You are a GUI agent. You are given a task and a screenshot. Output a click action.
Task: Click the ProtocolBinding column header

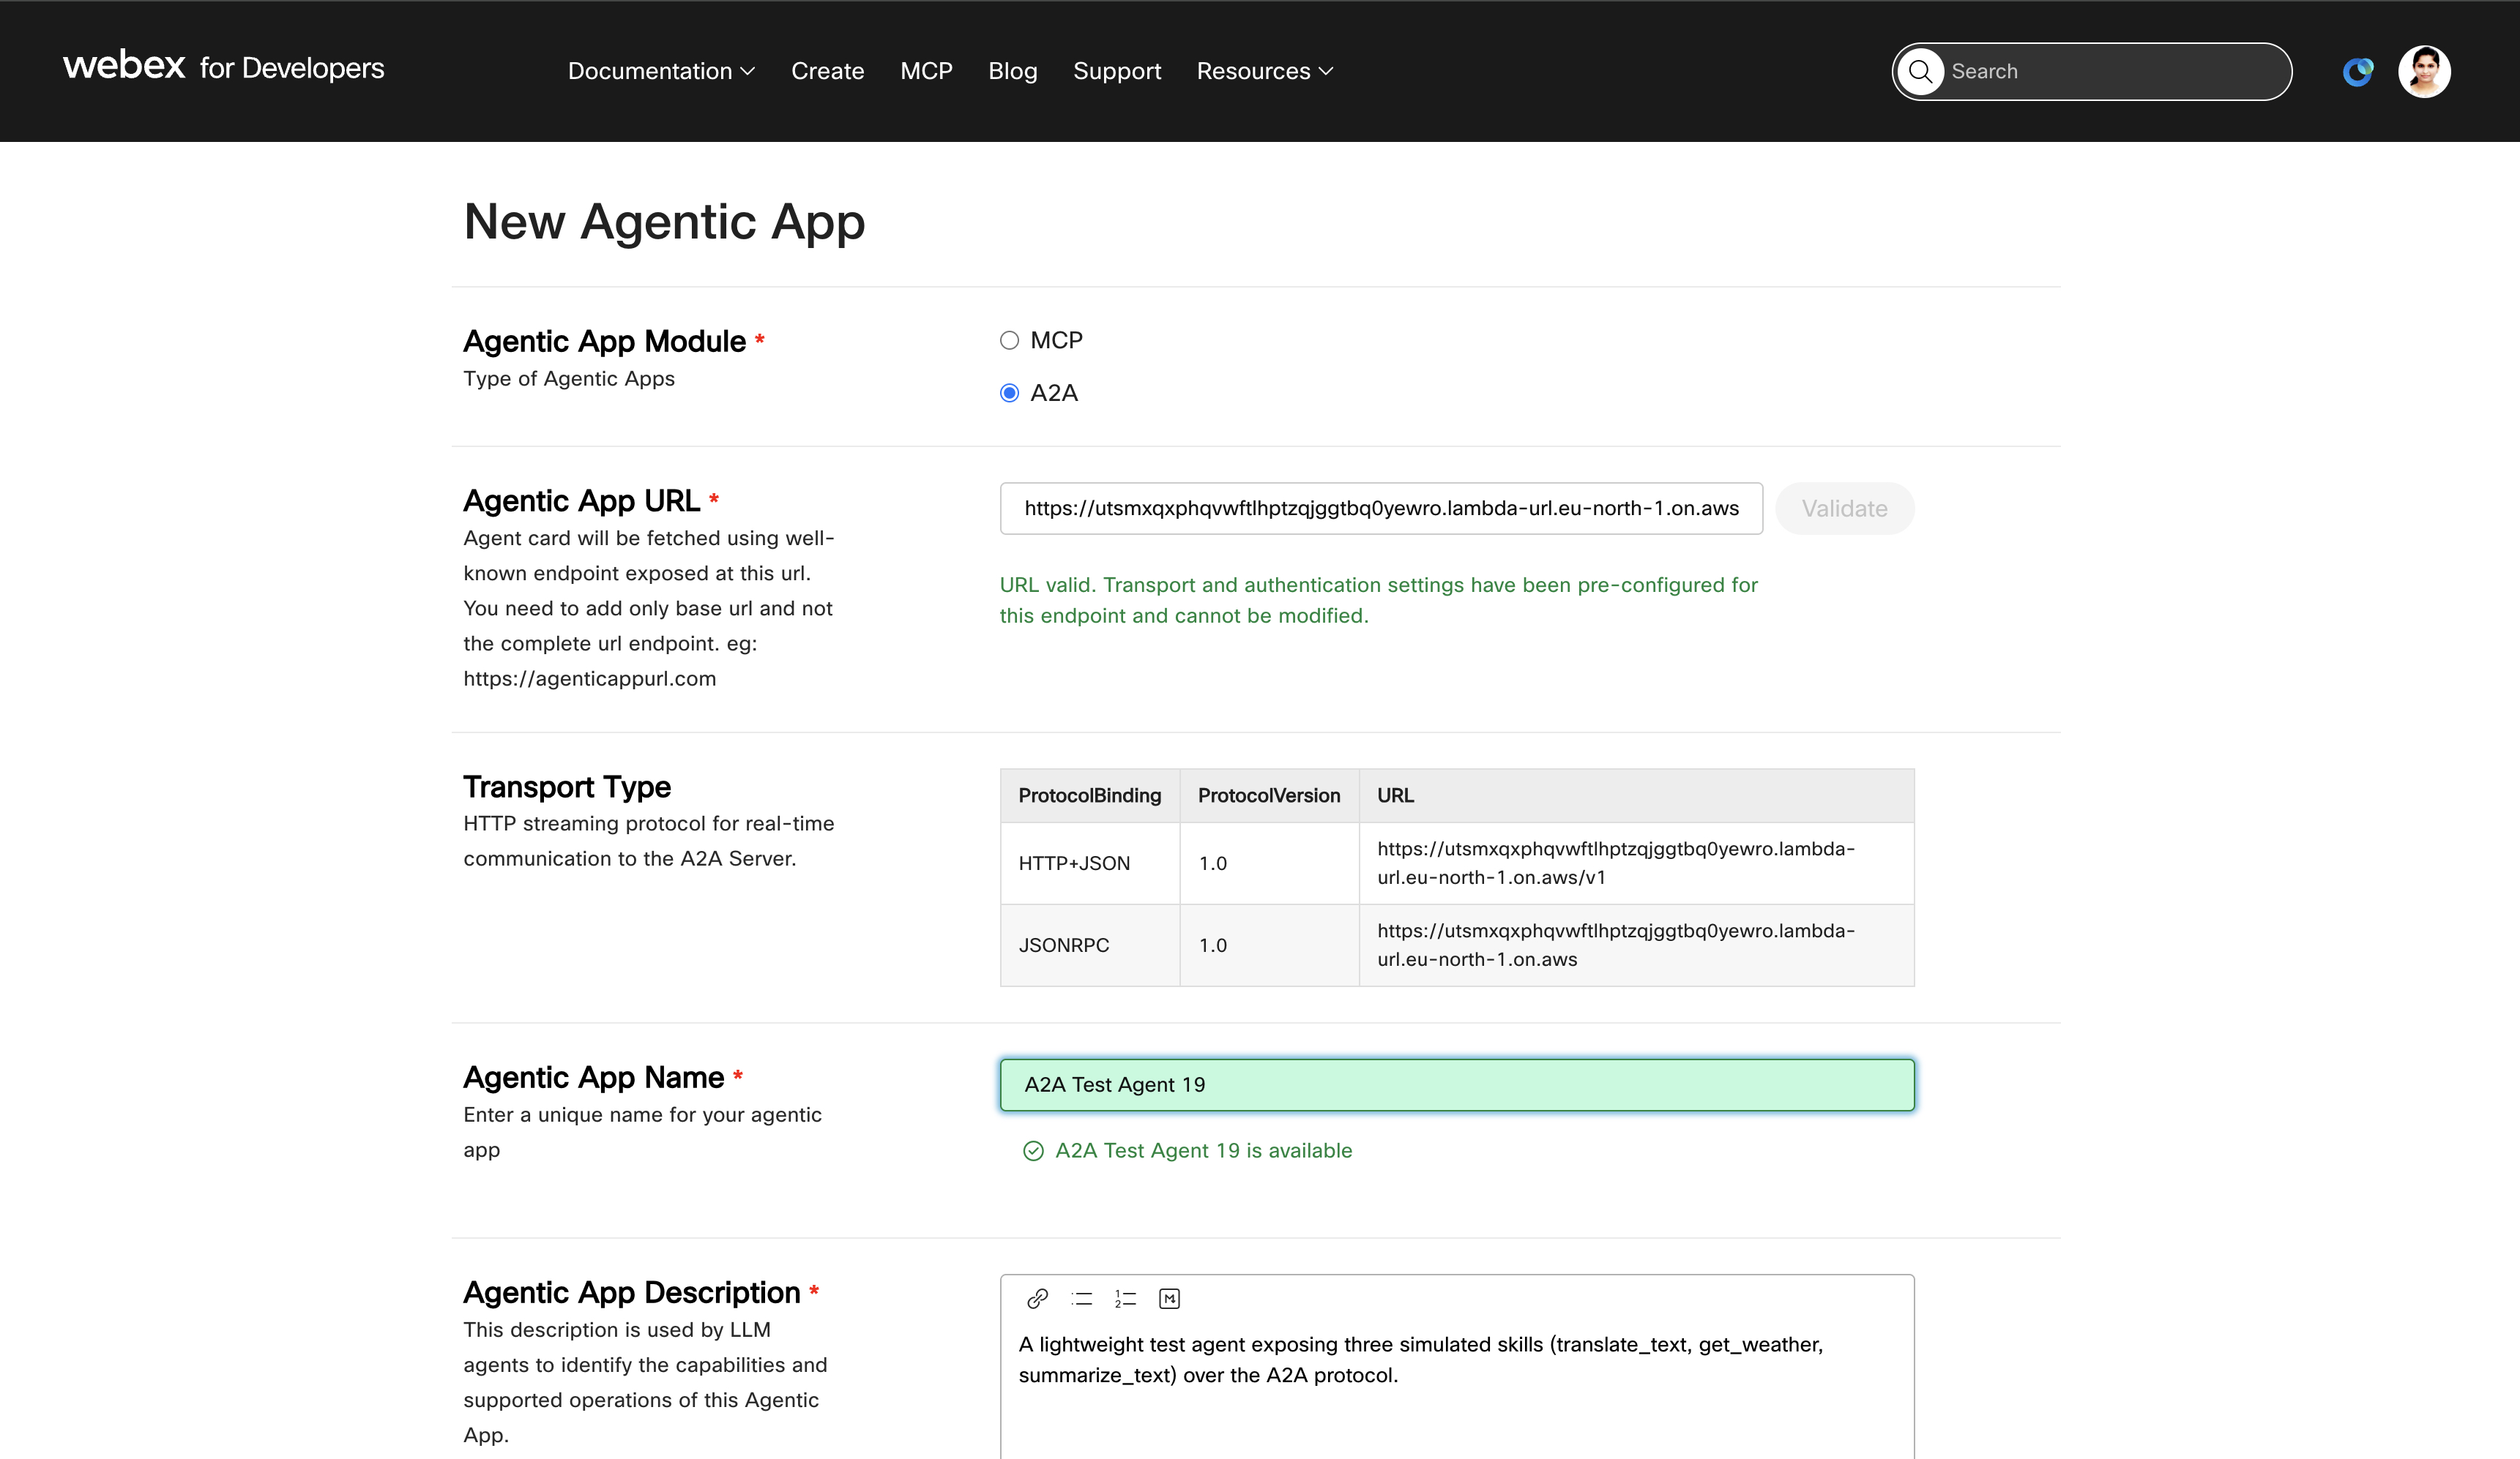coord(1089,795)
